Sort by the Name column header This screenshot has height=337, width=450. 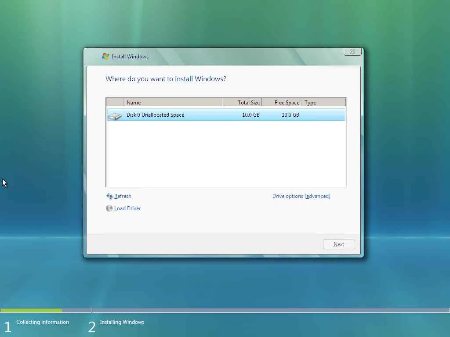[173, 102]
